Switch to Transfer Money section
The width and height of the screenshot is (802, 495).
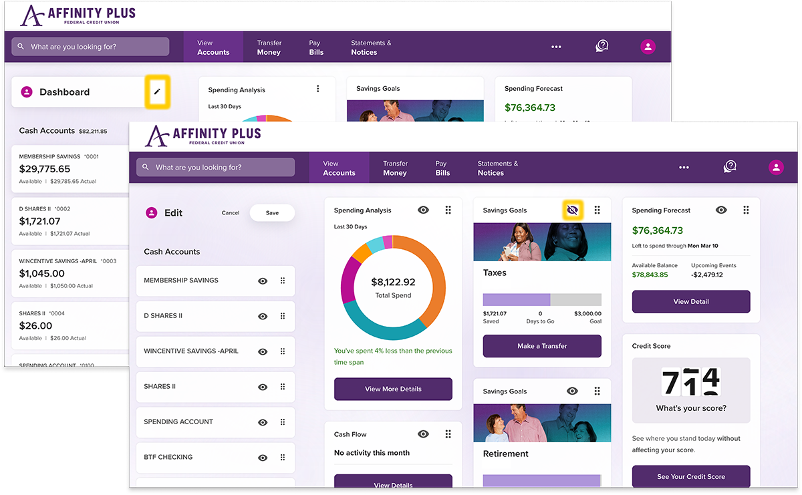tap(395, 167)
